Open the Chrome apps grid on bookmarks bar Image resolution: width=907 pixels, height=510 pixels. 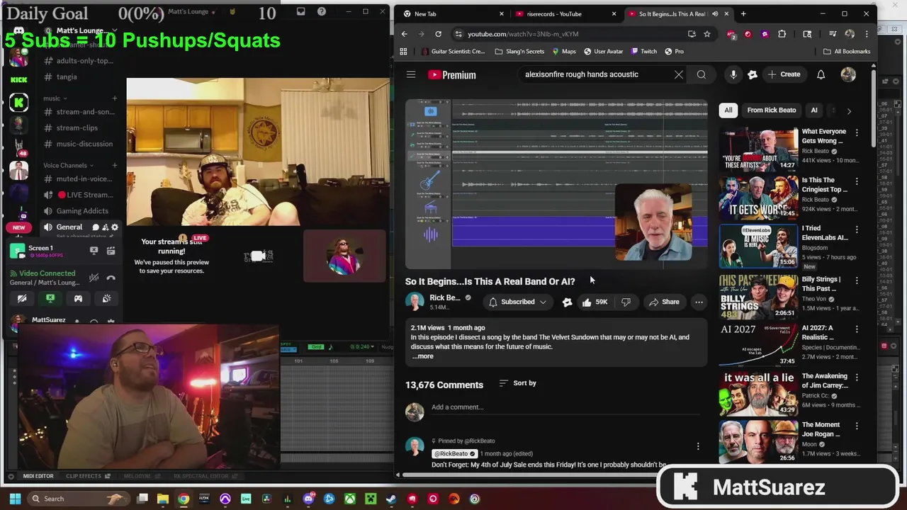coord(403,51)
